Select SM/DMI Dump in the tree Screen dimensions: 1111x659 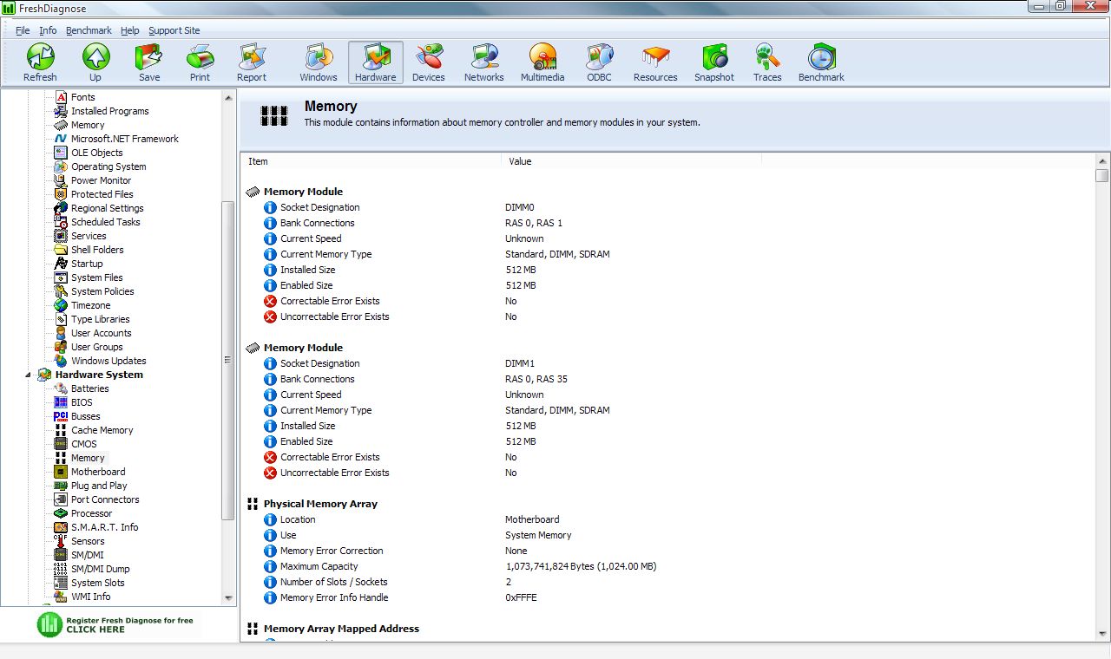coord(101,569)
